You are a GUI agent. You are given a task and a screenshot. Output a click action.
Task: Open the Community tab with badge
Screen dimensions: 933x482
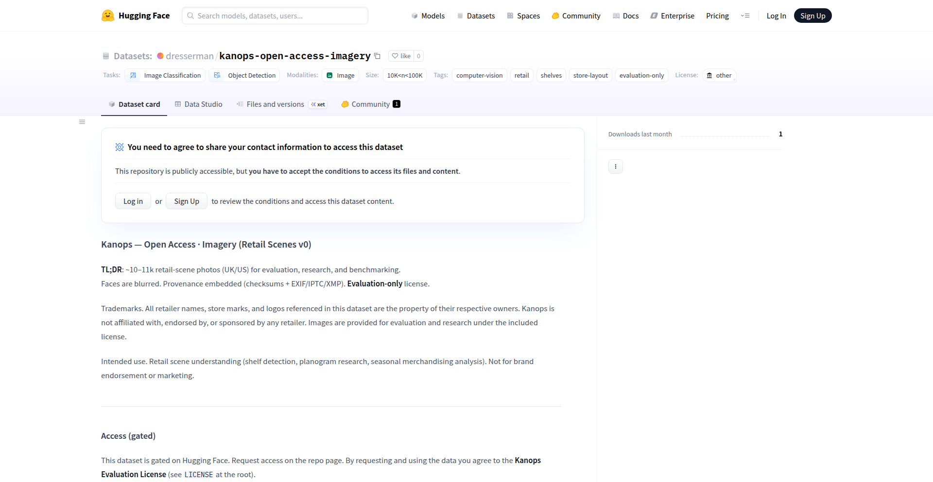pyautogui.click(x=370, y=104)
